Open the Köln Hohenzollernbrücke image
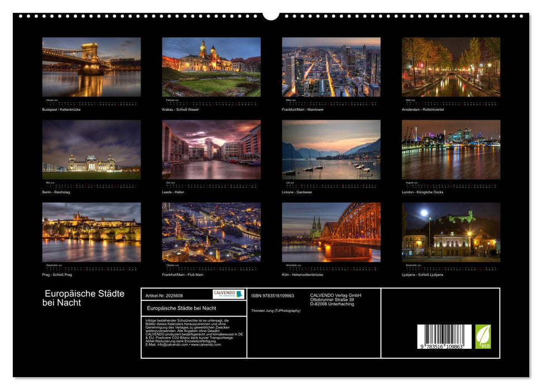The image size is (542, 390). 331,232
